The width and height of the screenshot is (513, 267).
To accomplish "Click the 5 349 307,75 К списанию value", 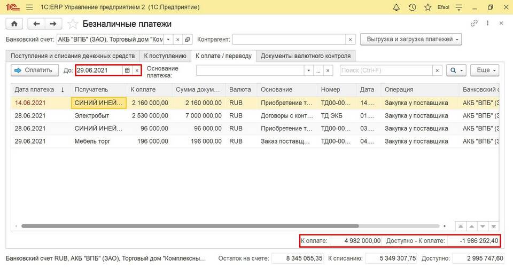I will [391, 258].
